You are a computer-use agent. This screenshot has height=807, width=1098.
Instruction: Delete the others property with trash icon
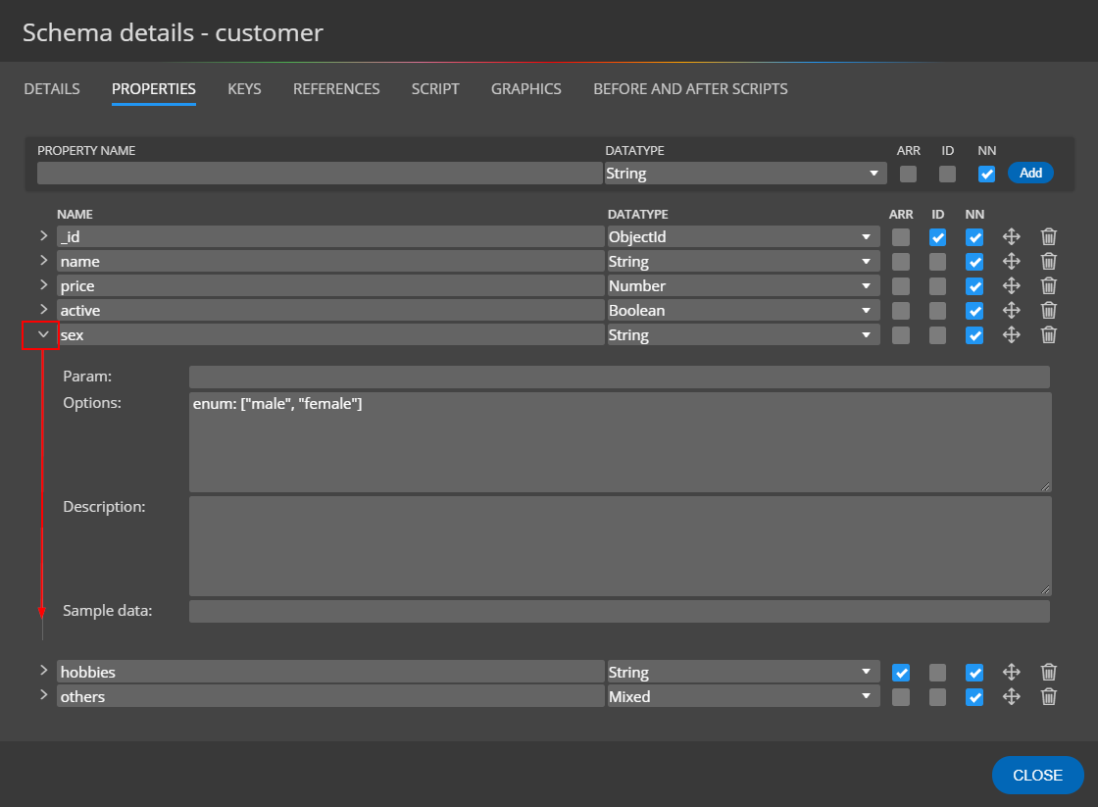coord(1048,697)
